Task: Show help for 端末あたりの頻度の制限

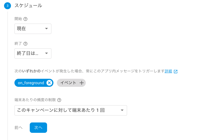Action: tap(59, 100)
